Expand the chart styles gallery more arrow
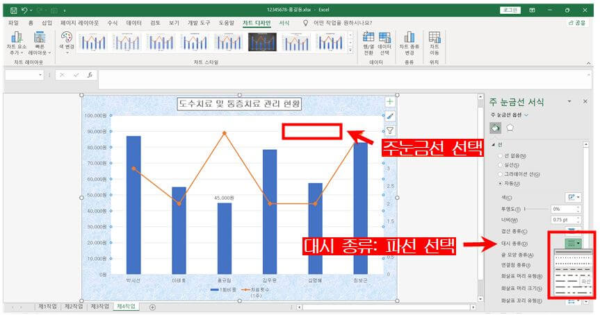This screenshot has height=315, width=600. tap(350, 51)
